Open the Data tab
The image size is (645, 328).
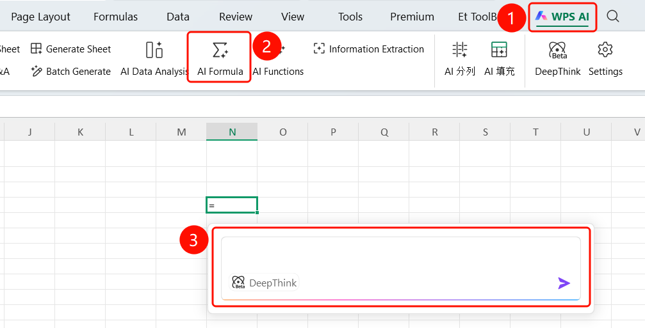point(178,17)
